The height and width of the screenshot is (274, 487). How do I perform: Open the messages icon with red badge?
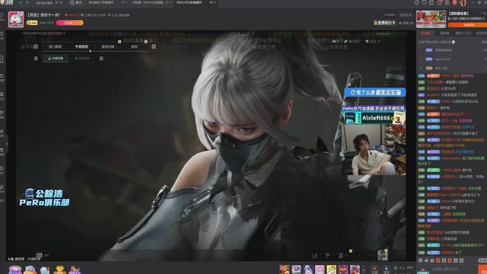[439, 2]
